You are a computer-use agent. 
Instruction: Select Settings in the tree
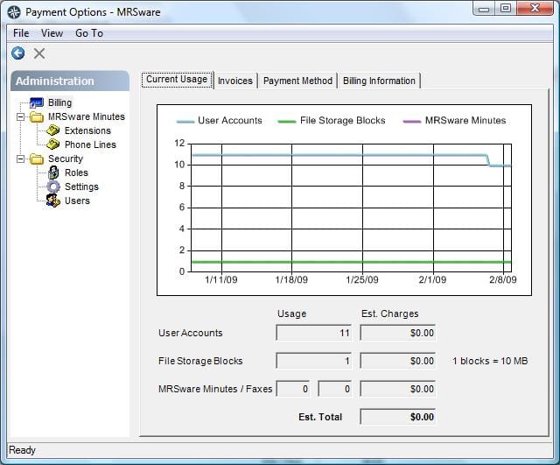coord(81,187)
